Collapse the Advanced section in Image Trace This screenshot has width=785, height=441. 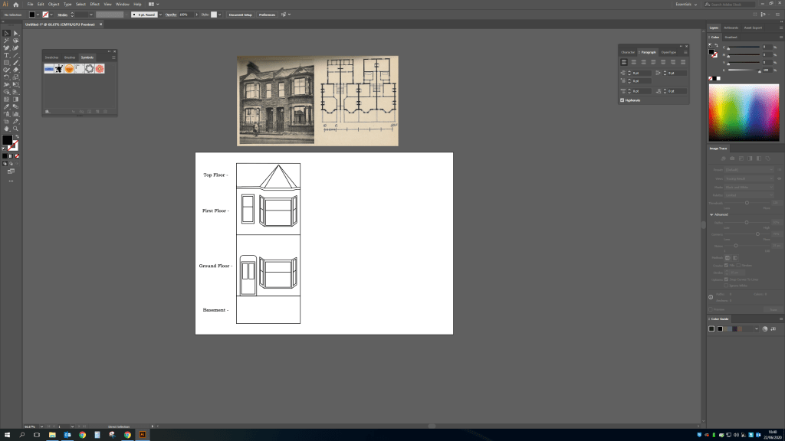click(711, 215)
